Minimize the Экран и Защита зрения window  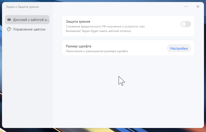point(186,7)
